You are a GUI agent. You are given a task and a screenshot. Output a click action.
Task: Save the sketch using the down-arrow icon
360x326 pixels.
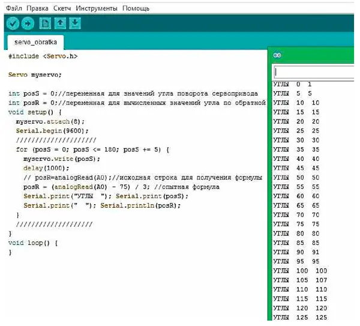(75, 23)
